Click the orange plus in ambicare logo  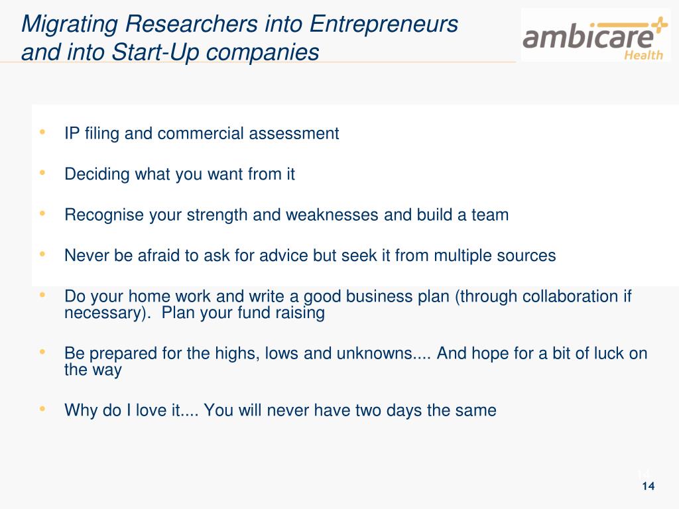[660, 26]
